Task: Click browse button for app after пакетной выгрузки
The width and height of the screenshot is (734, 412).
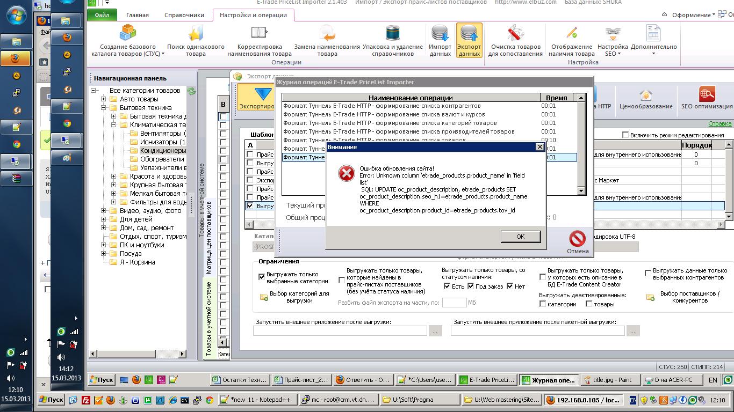Action: click(x=633, y=331)
